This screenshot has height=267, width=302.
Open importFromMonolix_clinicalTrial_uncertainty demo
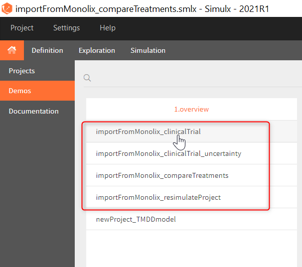point(168,153)
